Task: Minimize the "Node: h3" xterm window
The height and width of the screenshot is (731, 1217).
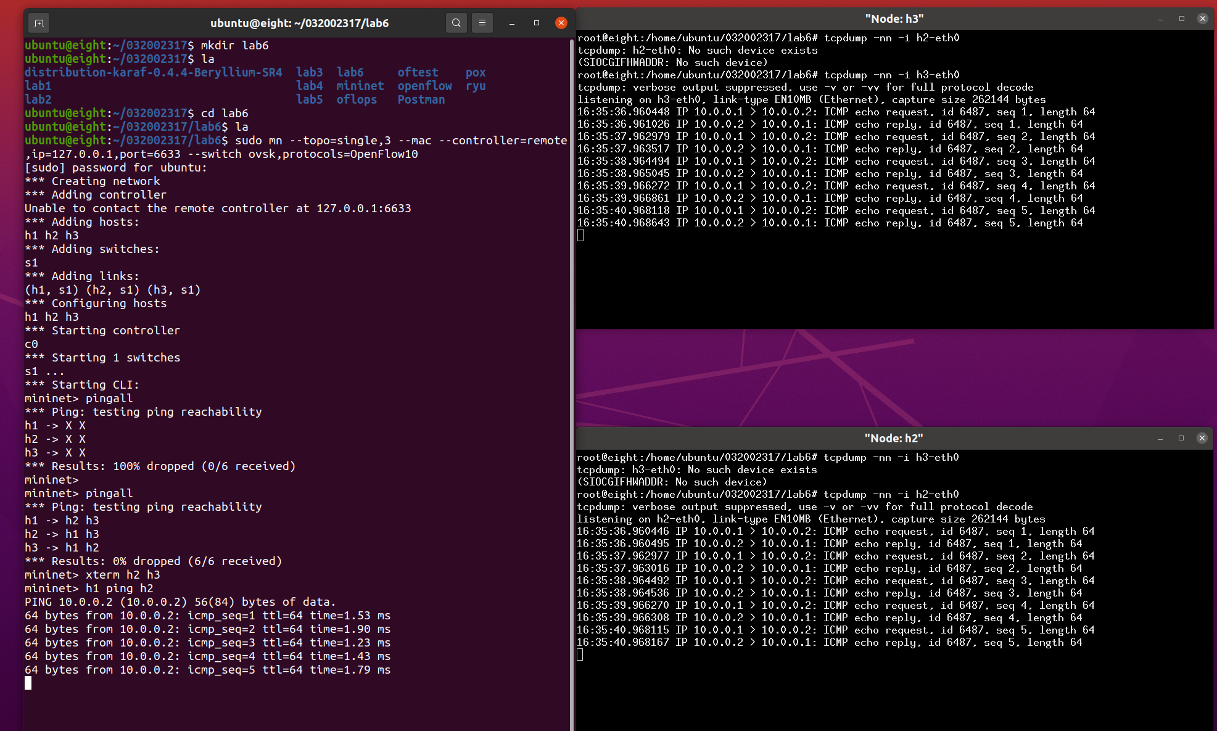Action: [1161, 19]
